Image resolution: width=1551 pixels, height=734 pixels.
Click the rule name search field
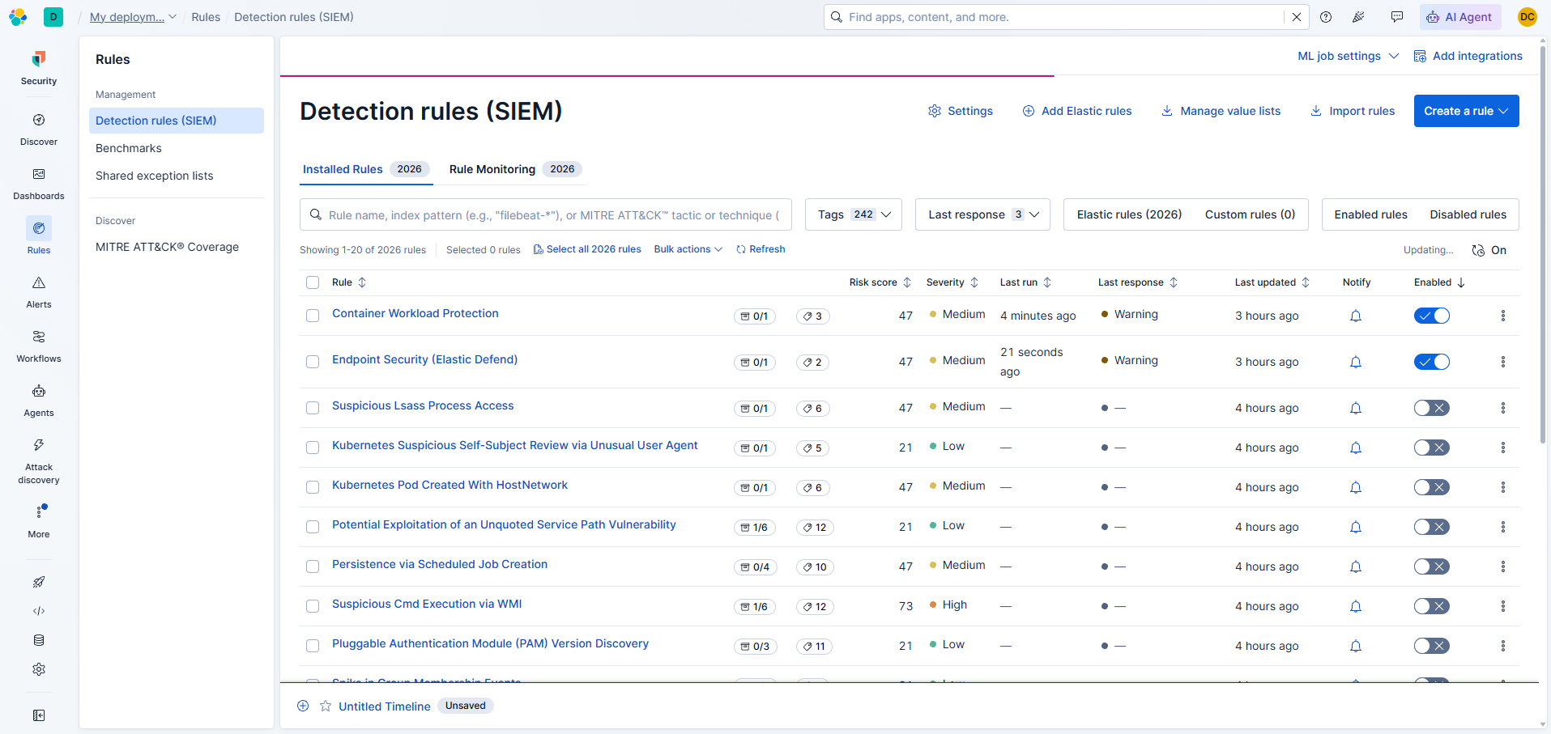pos(546,214)
